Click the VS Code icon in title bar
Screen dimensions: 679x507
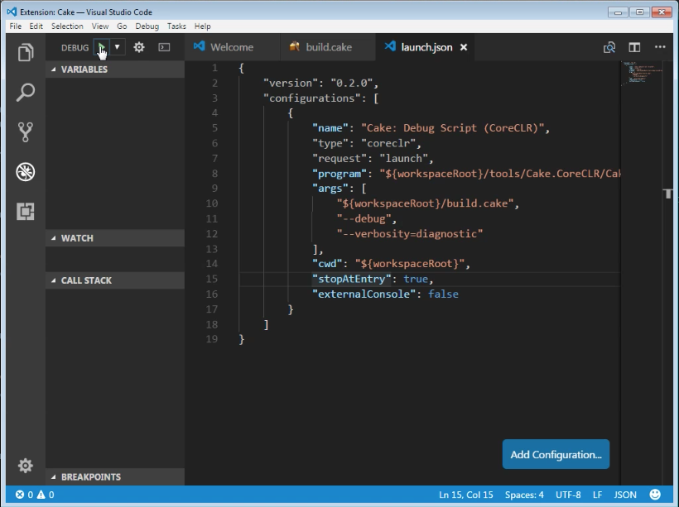coord(12,12)
